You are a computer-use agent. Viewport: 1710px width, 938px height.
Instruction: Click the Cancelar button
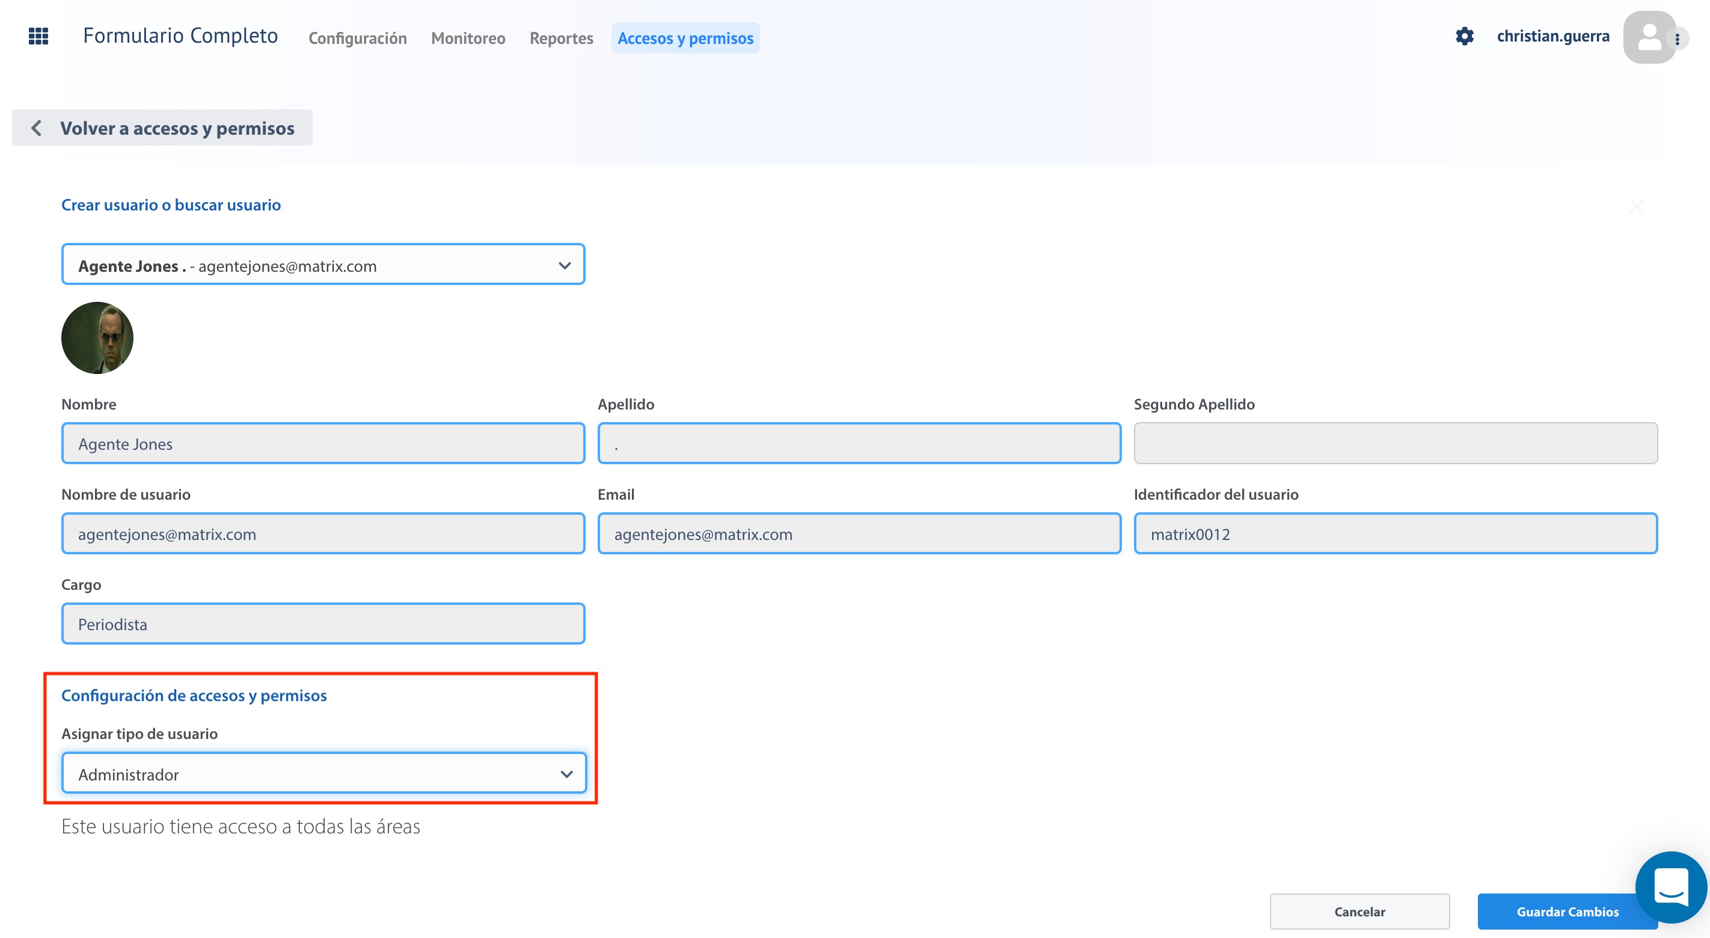tap(1359, 912)
